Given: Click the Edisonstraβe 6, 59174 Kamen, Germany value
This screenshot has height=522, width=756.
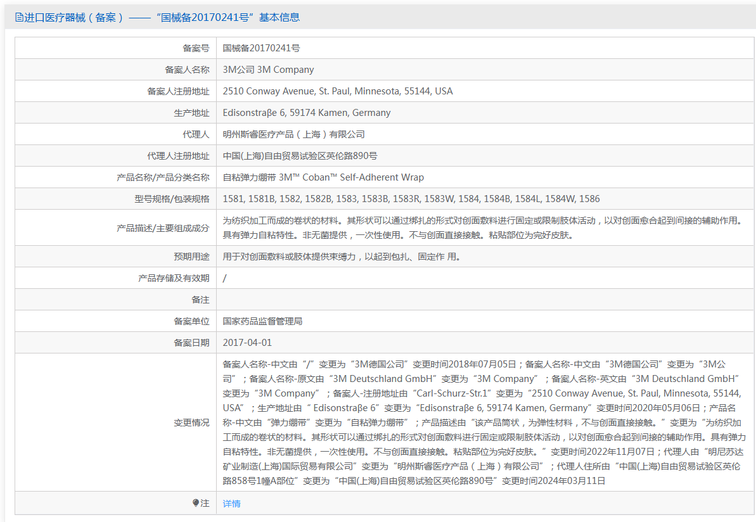Looking at the screenshot, I should click(307, 113).
